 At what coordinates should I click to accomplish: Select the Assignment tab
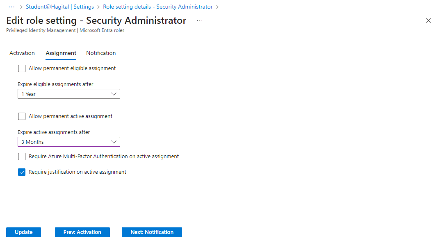(x=61, y=53)
